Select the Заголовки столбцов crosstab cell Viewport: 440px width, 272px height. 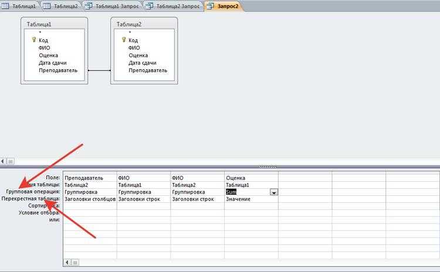(x=89, y=199)
